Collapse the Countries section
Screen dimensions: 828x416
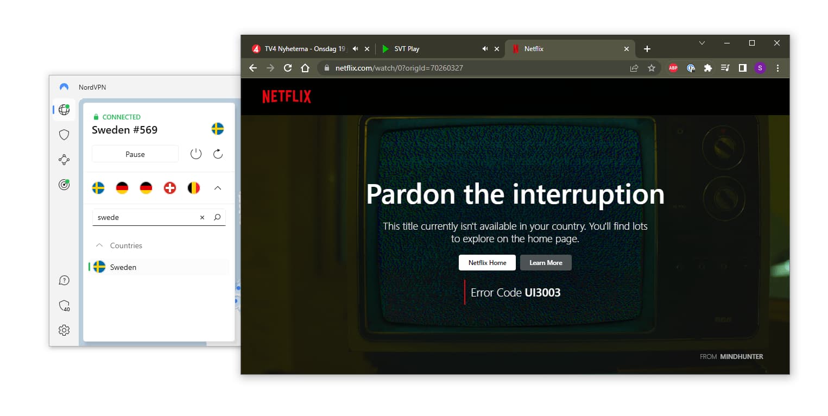pos(99,245)
